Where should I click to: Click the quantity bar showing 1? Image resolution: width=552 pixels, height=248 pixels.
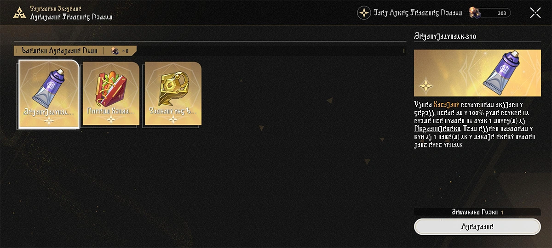click(477, 212)
